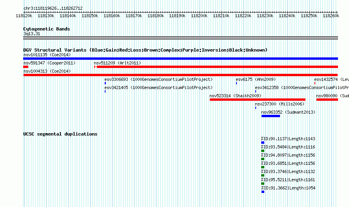Click the ID:93.3746 Length:1132 text
This screenshot has width=349, height=207.
288,171
